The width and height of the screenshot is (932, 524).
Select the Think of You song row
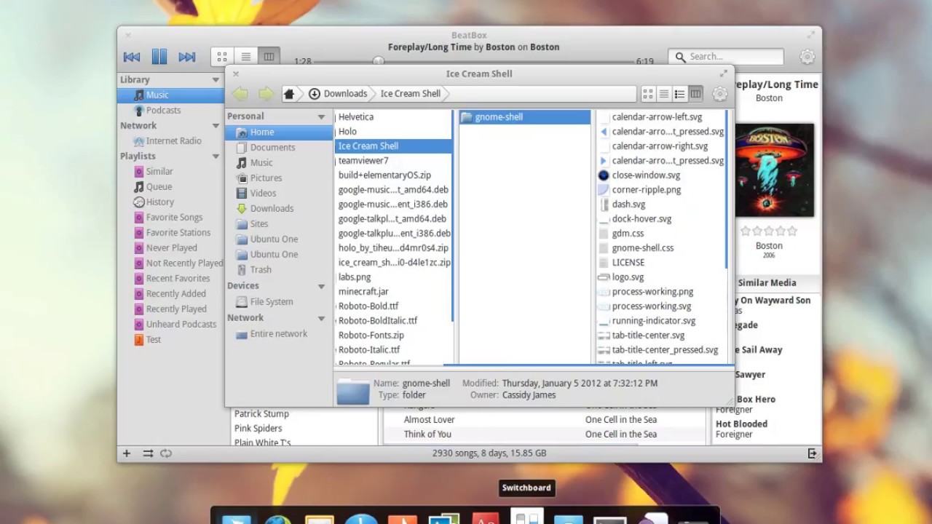click(x=544, y=434)
